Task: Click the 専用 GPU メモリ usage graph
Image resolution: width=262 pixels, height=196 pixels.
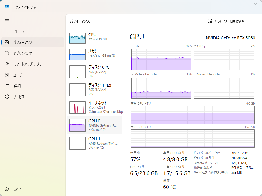Action: point(193,115)
